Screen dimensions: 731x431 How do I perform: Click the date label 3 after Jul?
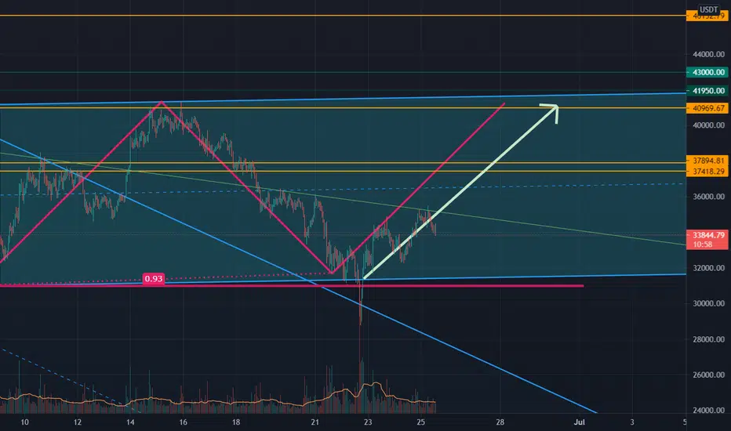tap(632, 422)
